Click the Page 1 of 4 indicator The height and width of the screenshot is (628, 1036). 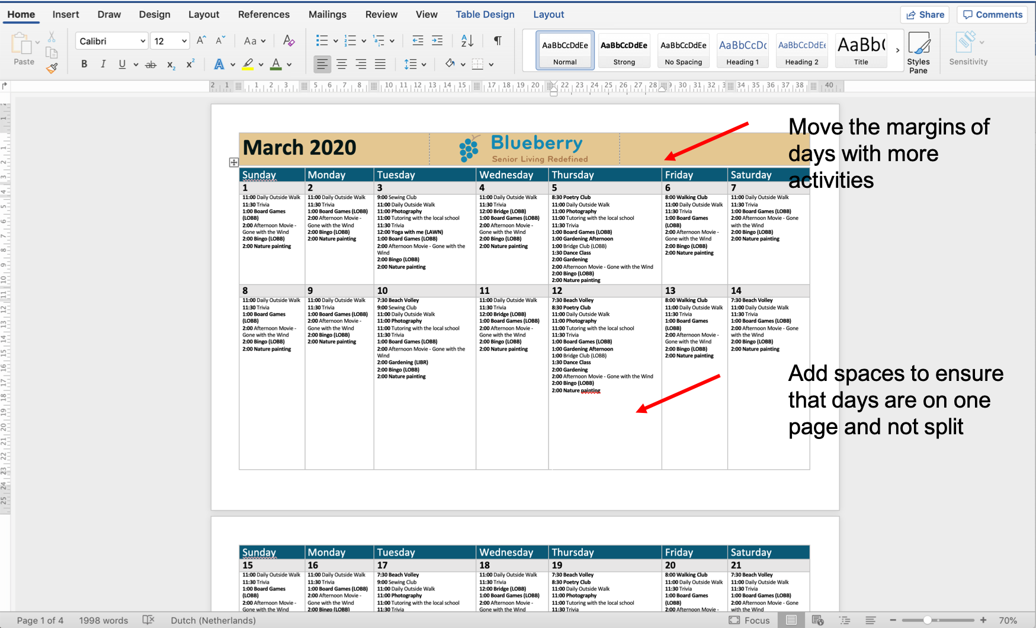40,620
